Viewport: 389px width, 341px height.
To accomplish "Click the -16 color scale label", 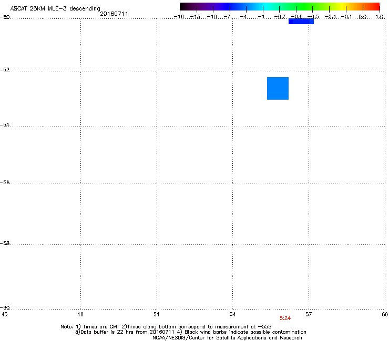I will point(179,17).
